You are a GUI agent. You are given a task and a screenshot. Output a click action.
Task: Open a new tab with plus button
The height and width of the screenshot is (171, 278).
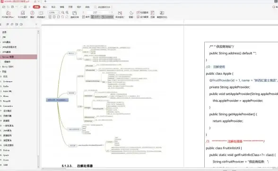point(45,1)
